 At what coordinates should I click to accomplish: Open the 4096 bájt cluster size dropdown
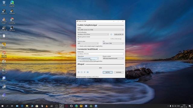click(x=113, y=58)
